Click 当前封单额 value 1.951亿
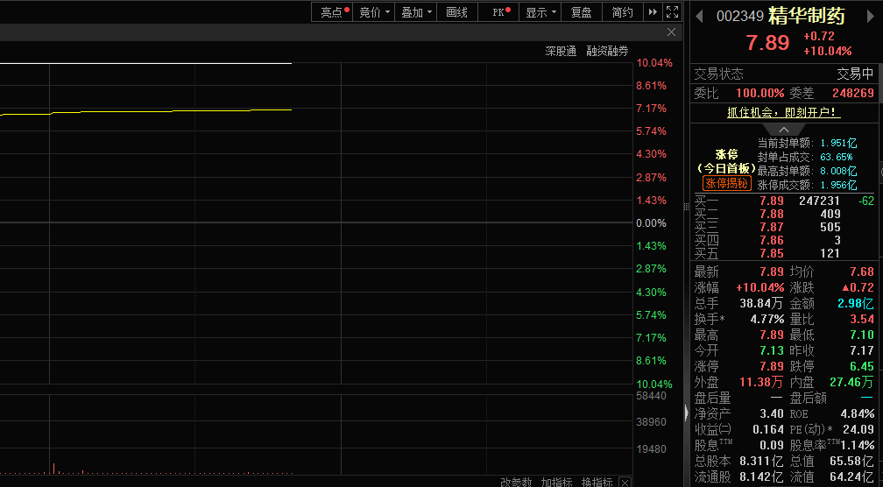 pos(838,143)
